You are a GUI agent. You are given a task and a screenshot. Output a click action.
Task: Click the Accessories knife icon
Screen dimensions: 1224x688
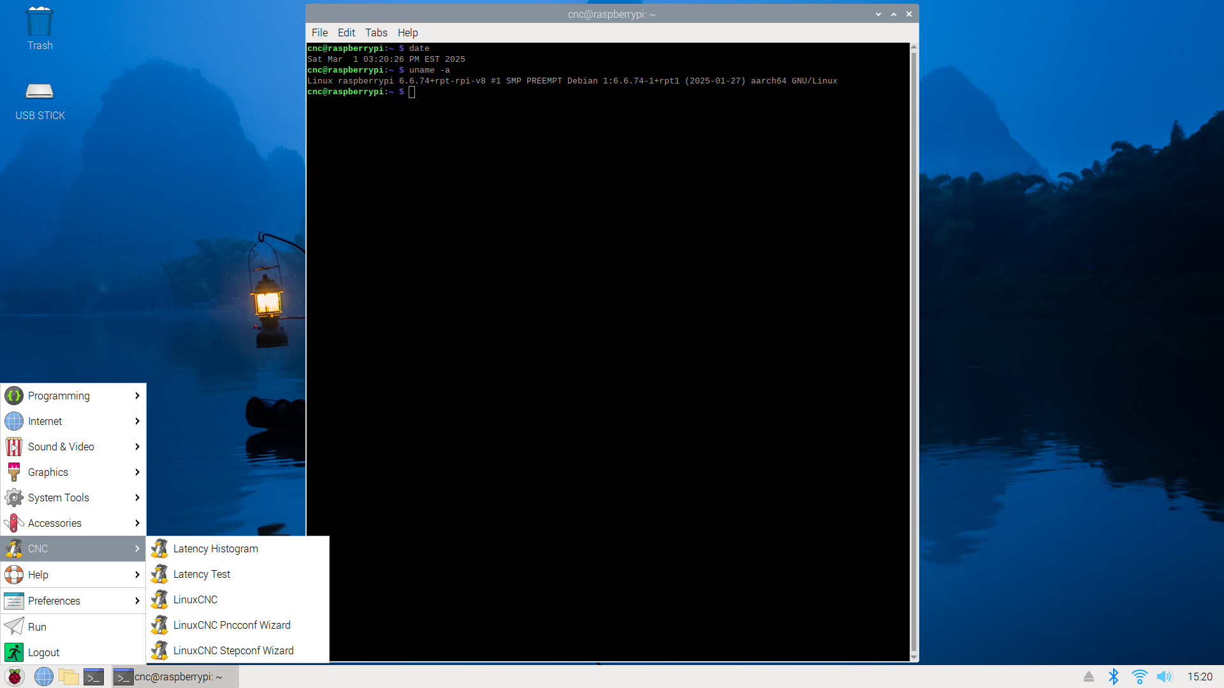point(14,523)
